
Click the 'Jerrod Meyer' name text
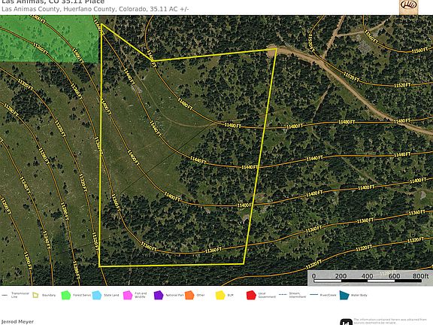point(17,322)
